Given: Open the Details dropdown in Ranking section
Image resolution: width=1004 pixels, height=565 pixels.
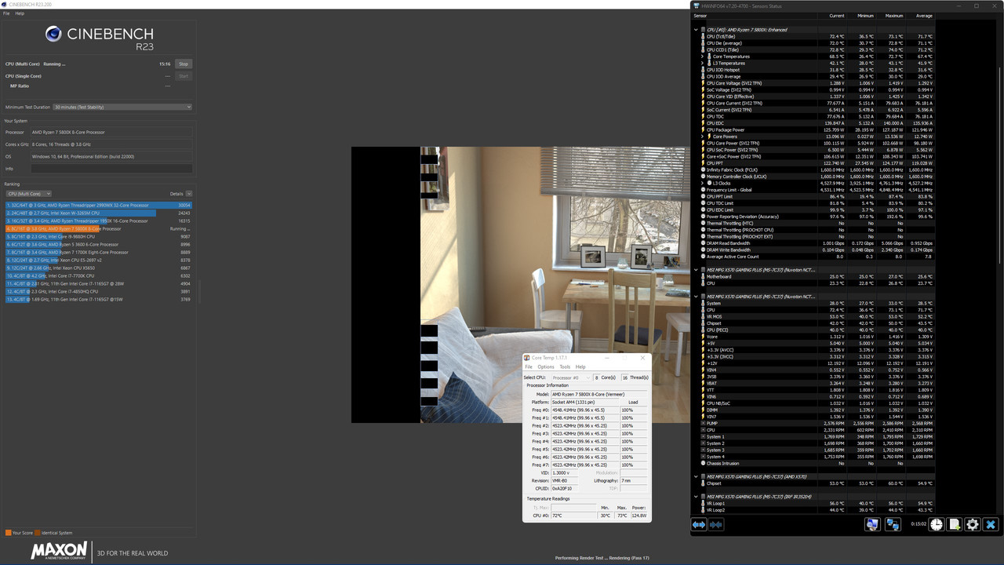Looking at the screenshot, I should 187,193.
